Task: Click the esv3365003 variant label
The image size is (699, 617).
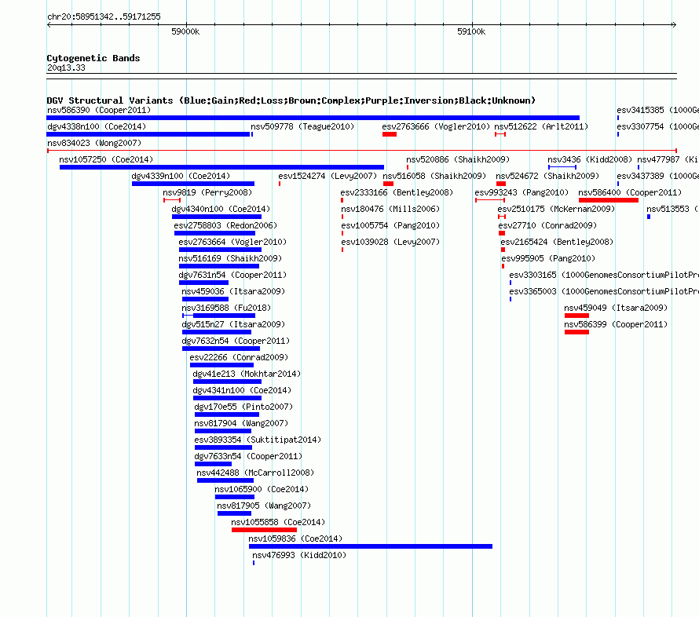Action: point(604,291)
